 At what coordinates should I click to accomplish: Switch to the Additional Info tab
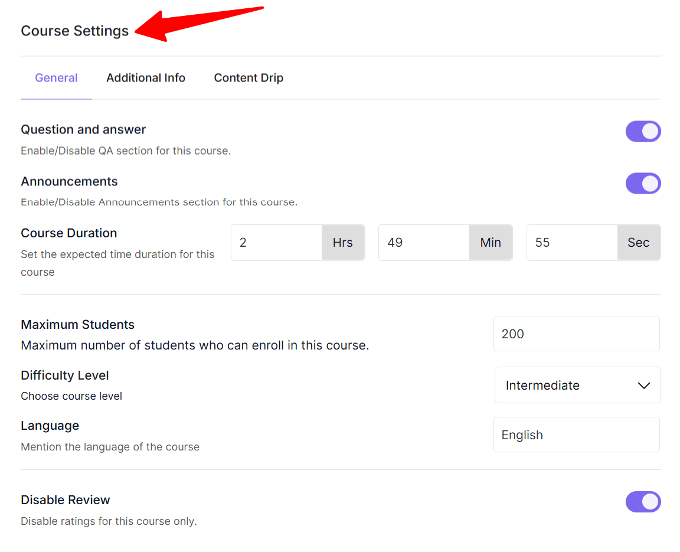tap(145, 77)
